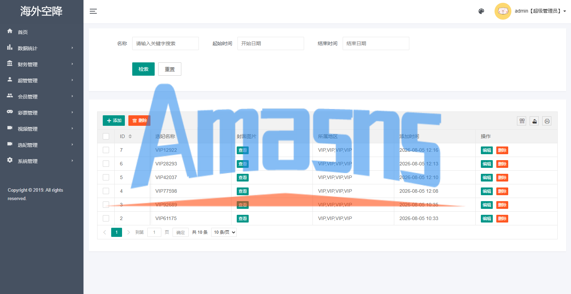Viewport: 571px width, 294px height.
Task: Click the 系统管理 gear icon
Action: [x=10, y=160]
